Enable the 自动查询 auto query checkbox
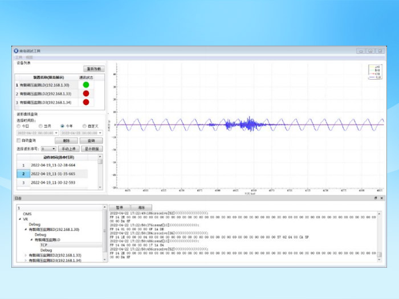The width and height of the screenshot is (399, 299). pos(19,140)
